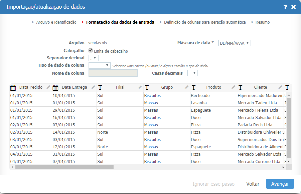Screen dimensions: 301x194
Task: Open the Casas decimais dropdown
Action: pos(192,73)
